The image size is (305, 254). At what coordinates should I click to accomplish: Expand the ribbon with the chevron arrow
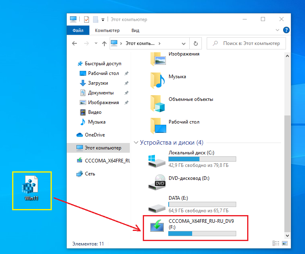click(x=277, y=30)
